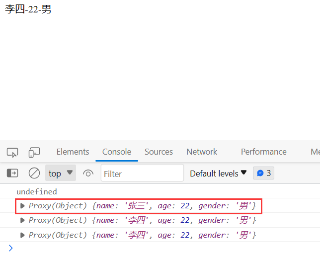The width and height of the screenshot is (320, 263).
Task: Toggle the device toolbar icon
Action: (34, 152)
